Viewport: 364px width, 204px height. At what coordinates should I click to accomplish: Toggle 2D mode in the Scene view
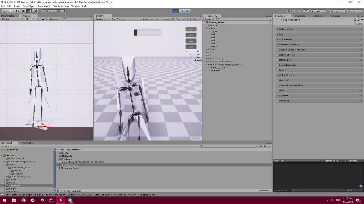[x=27, y=19]
